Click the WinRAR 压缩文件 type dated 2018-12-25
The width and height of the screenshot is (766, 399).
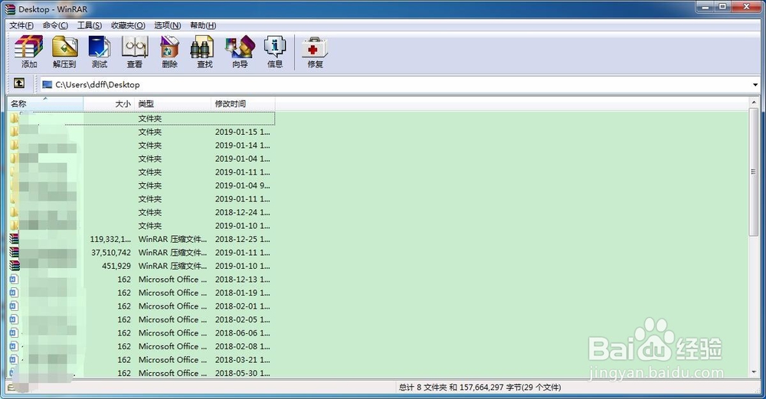pyautogui.click(x=172, y=239)
